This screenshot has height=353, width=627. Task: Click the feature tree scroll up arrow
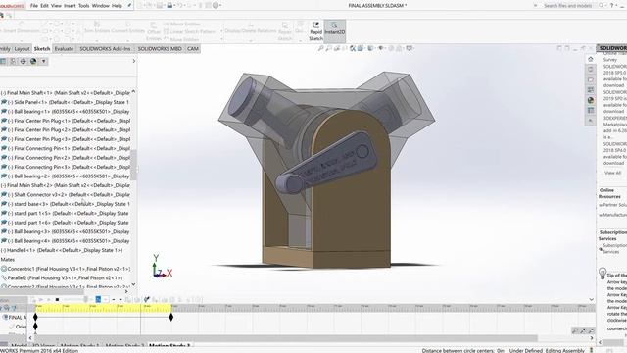pyautogui.click(x=133, y=91)
